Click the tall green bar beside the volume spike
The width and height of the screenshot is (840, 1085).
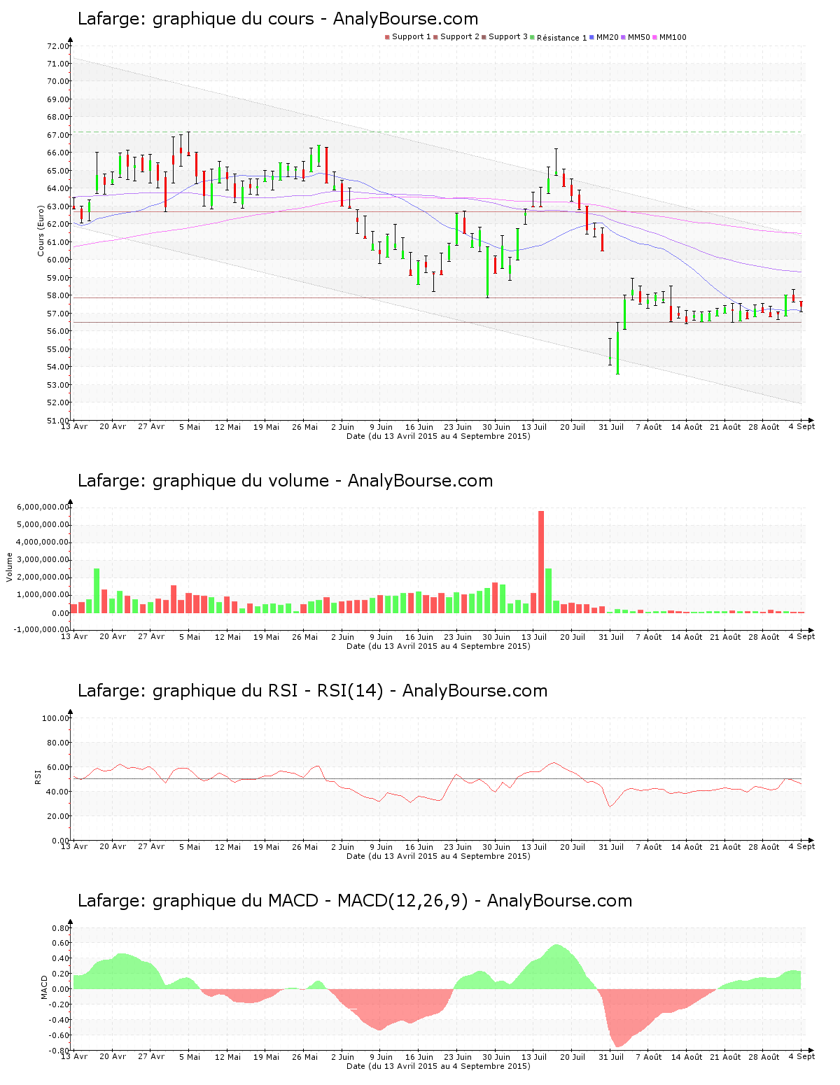click(x=549, y=591)
